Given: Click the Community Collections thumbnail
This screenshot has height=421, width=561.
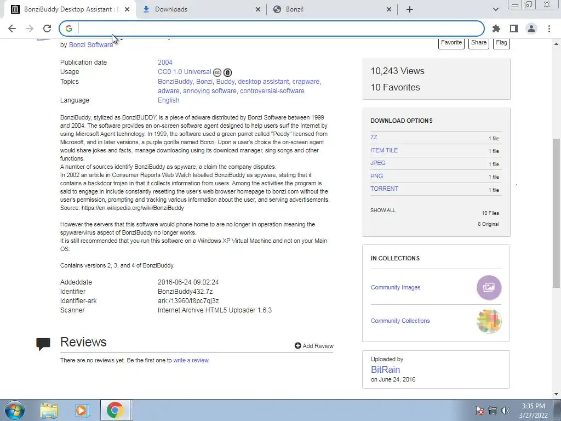Looking at the screenshot, I should (x=489, y=321).
